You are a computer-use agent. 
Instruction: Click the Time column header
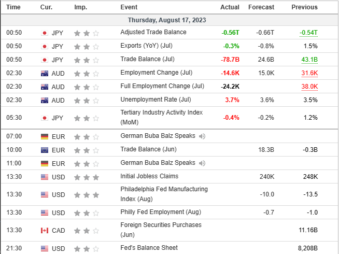coord(13,7)
